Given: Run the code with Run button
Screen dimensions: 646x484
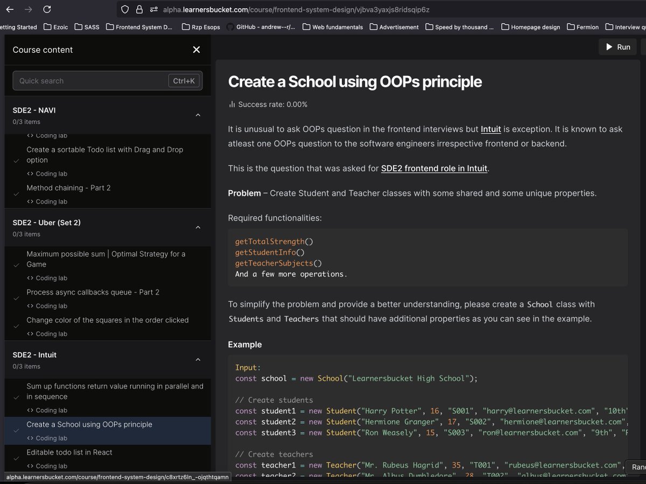Looking at the screenshot, I should click(617, 47).
